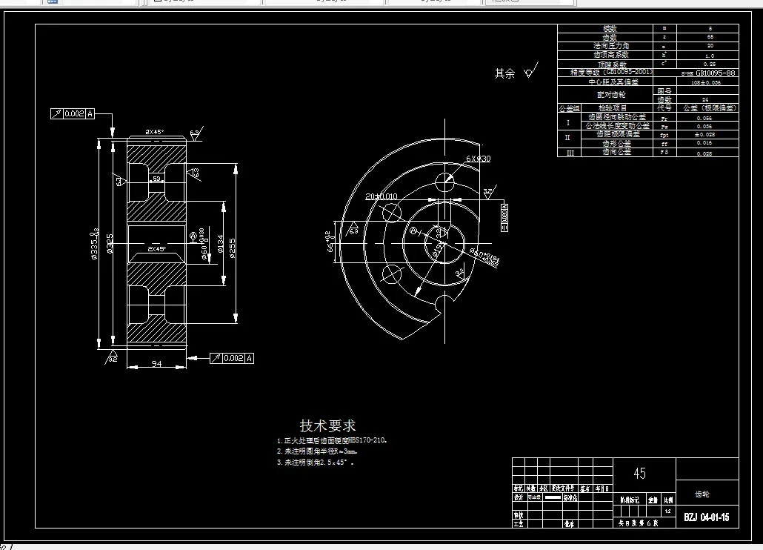This screenshot has width=763, height=550.
Task: Select drawing number BZJ 04-01-15
Action: pyautogui.click(x=707, y=517)
